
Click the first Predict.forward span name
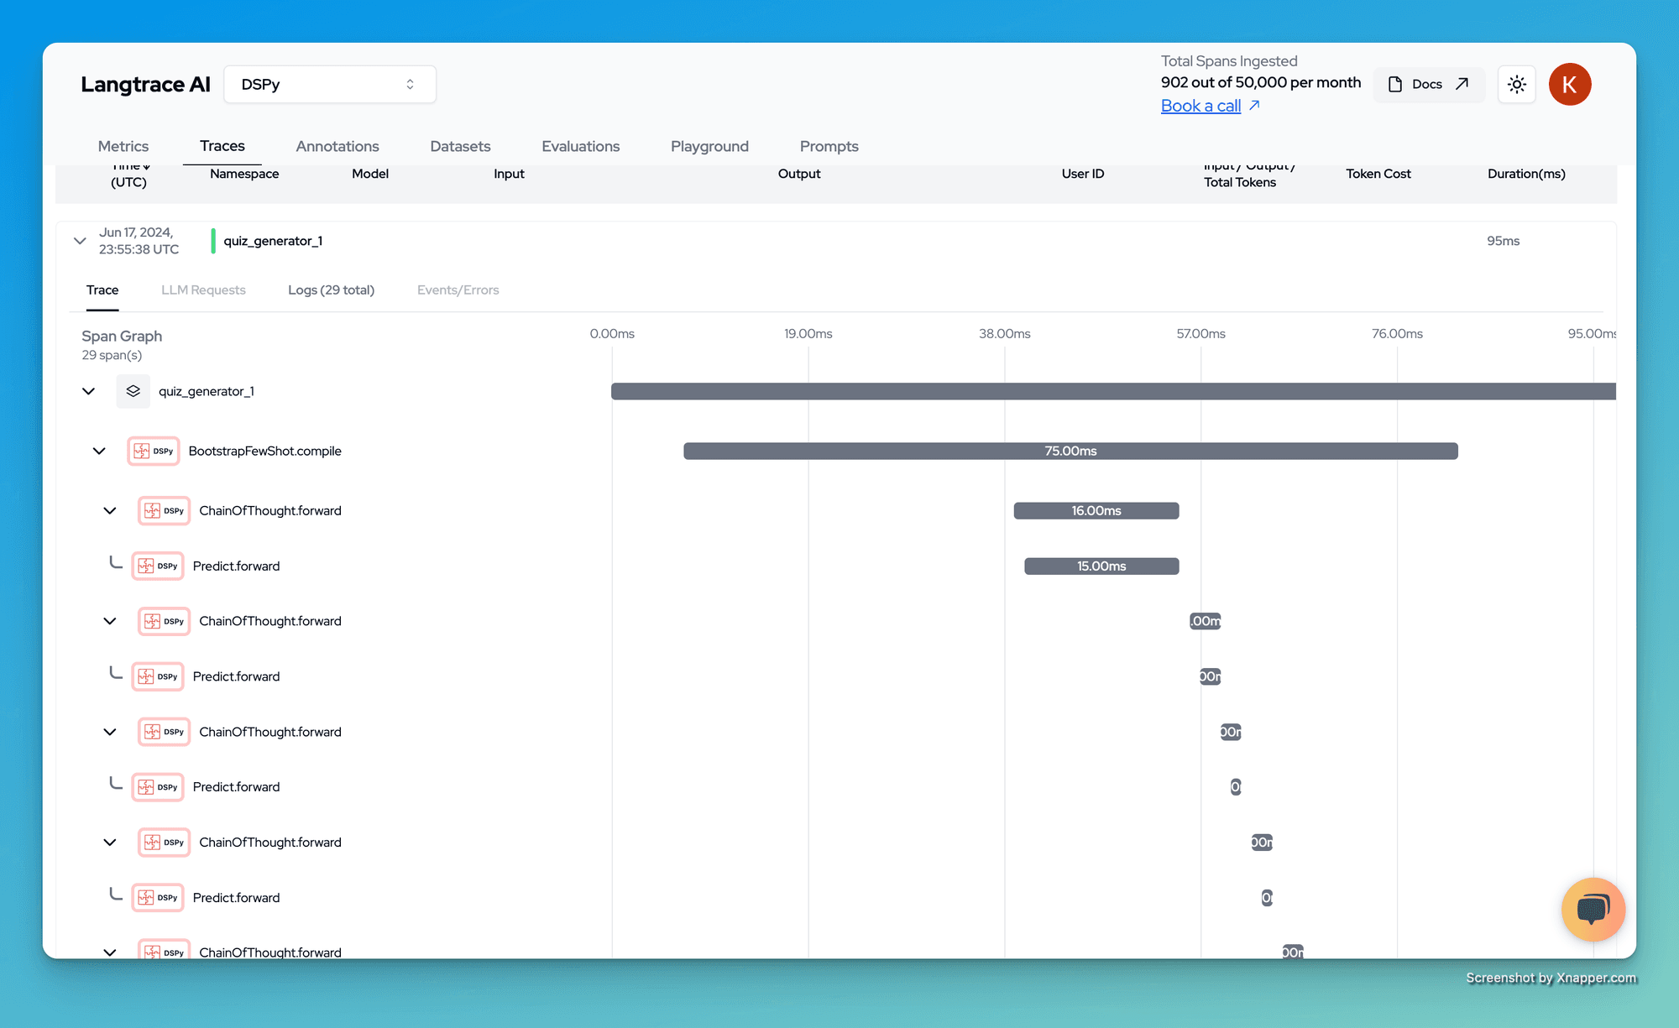pyautogui.click(x=237, y=566)
